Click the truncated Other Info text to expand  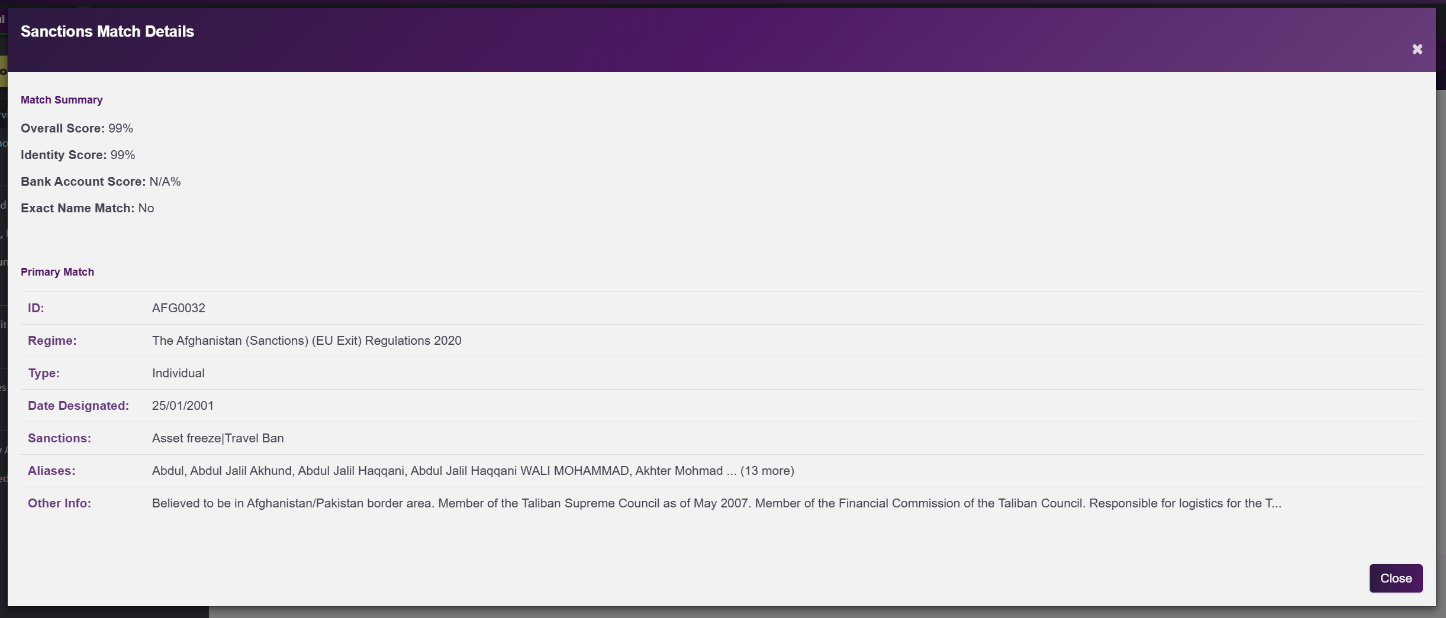coord(710,503)
